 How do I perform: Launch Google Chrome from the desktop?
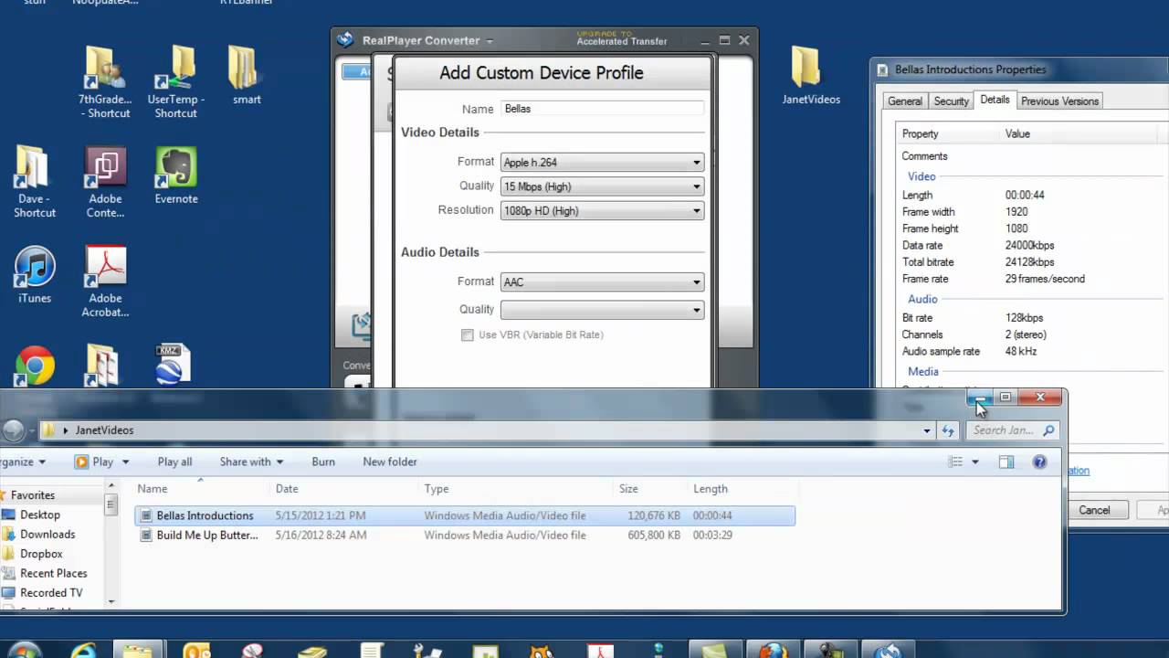pyautogui.click(x=35, y=365)
